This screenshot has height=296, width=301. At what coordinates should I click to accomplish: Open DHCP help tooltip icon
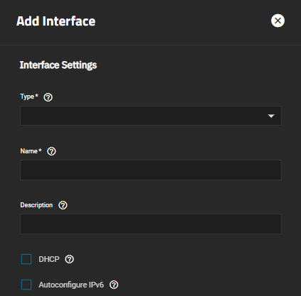(x=70, y=259)
